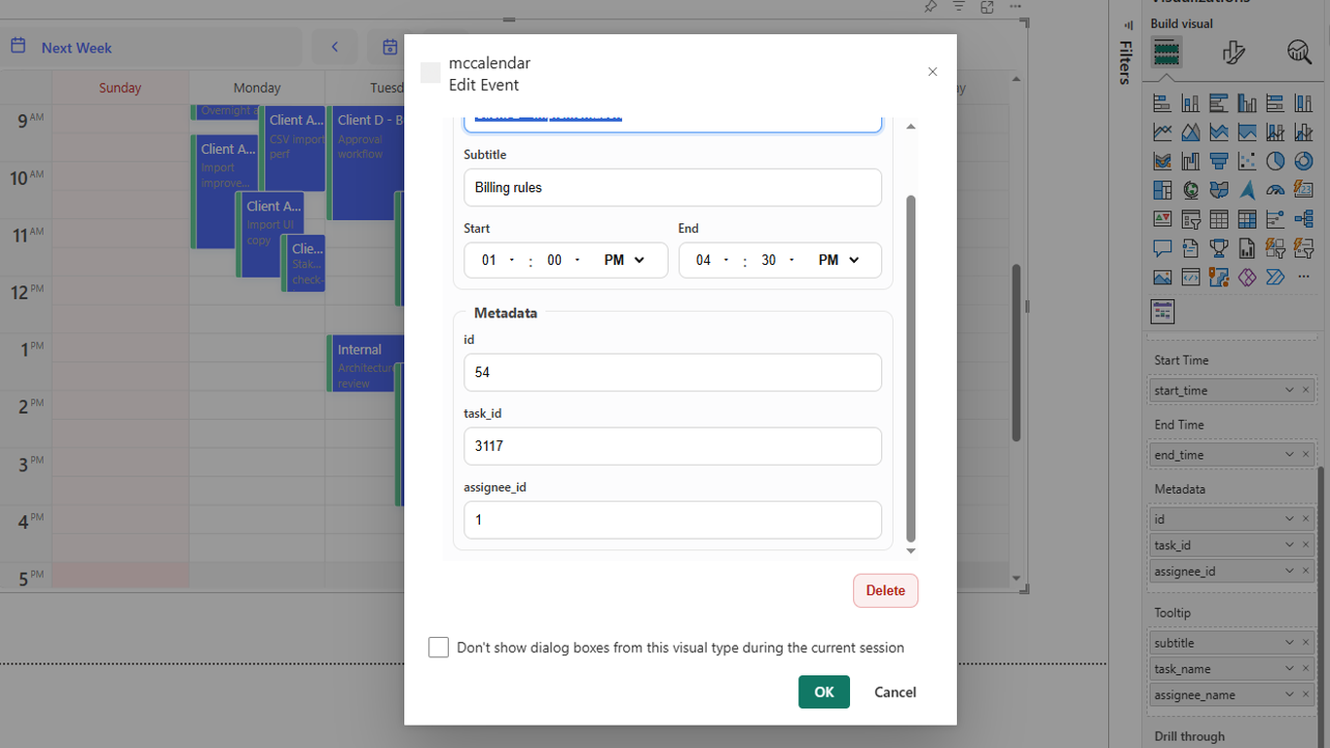Viewport: 1330px width, 748px height.
Task: Click OK to save the event
Action: point(824,692)
